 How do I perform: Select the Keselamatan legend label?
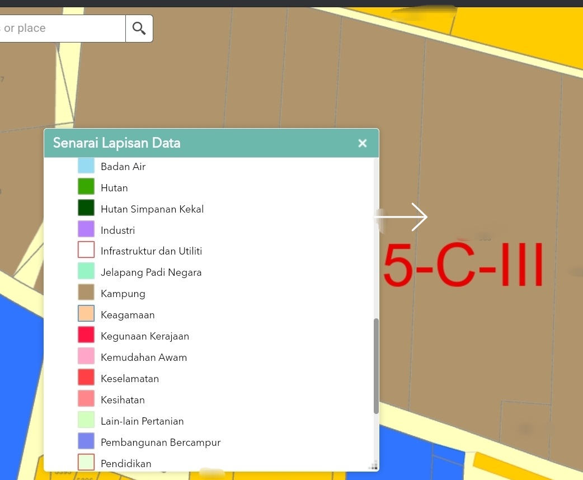(130, 379)
